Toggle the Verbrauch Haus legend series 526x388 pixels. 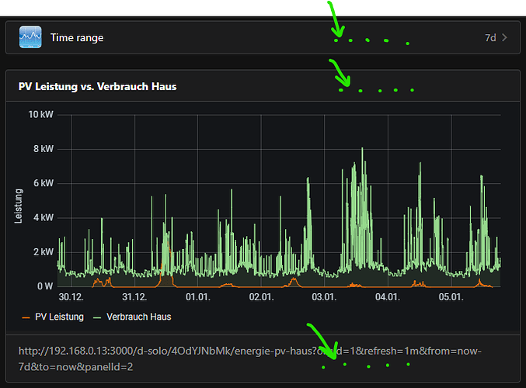coord(132,317)
